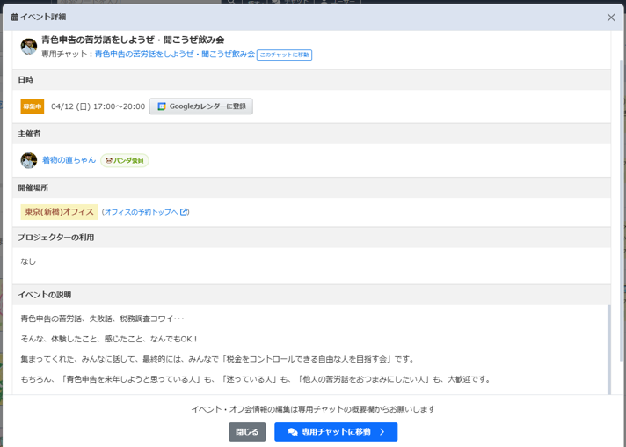Screen dimensions: 626x447
Task: Open the 青色申告の苦労話 dedicated chat link
Action: pos(174,55)
